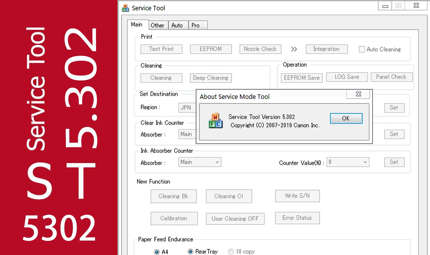
Task: Click the Cleaning Bk button
Action: tap(174, 196)
